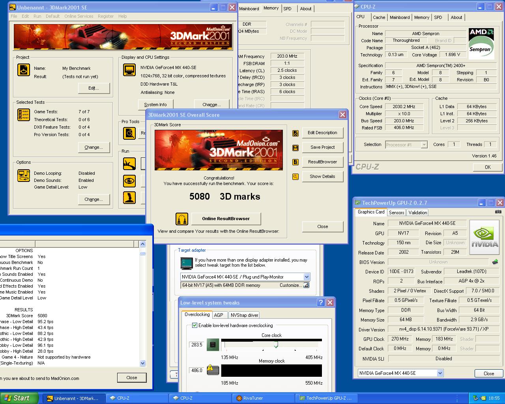The image size is (505, 404).
Task: Click the Unbenannt 3DMark taskbar button
Action: 75,398
